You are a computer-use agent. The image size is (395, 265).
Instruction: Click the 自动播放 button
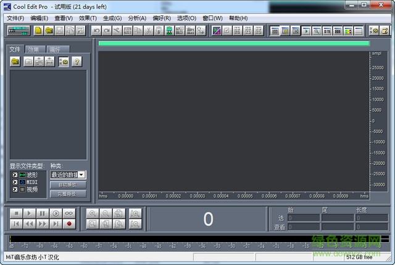pyautogui.click(x=68, y=185)
